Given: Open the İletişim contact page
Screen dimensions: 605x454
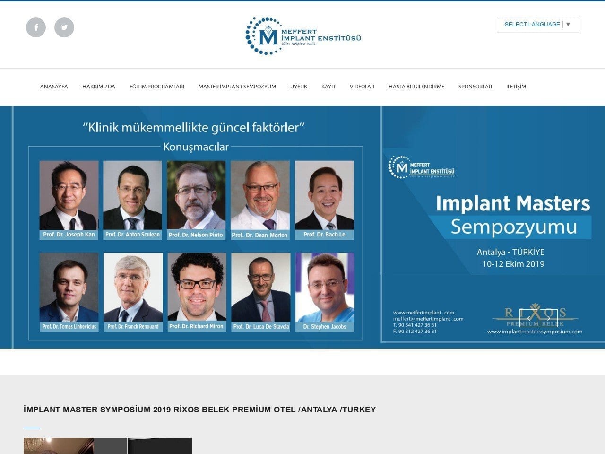Looking at the screenshot, I should tap(516, 87).
